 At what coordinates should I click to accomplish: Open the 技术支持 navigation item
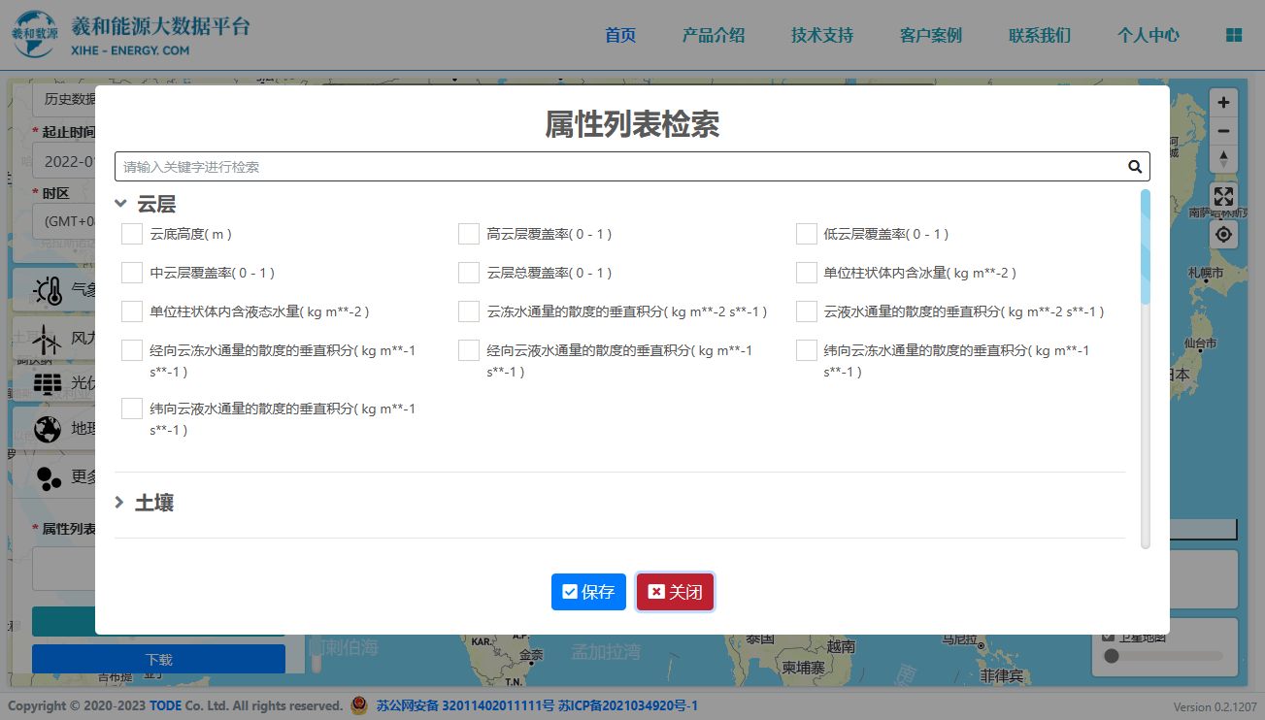click(822, 35)
